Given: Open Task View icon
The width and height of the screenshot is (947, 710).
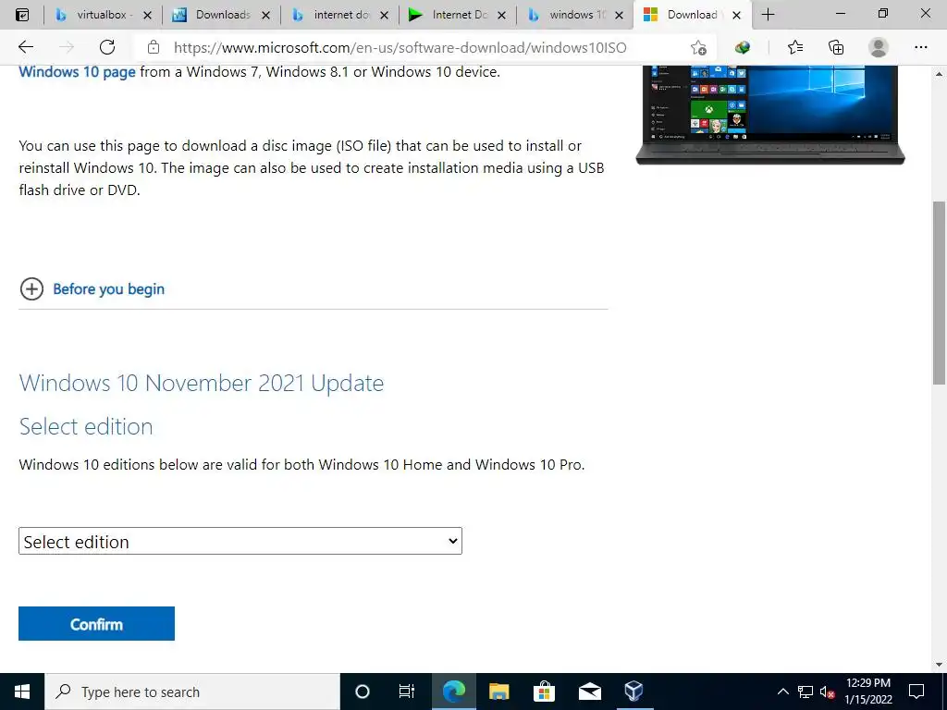Looking at the screenshot, I should click(x=407, y=692).
